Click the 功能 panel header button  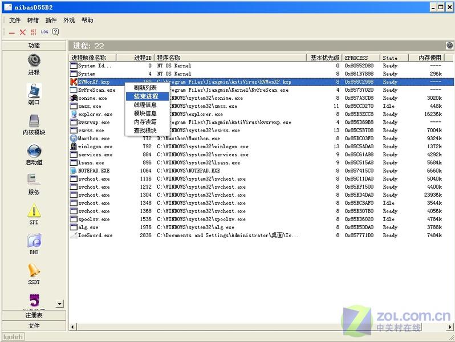(x=34, y=46)
